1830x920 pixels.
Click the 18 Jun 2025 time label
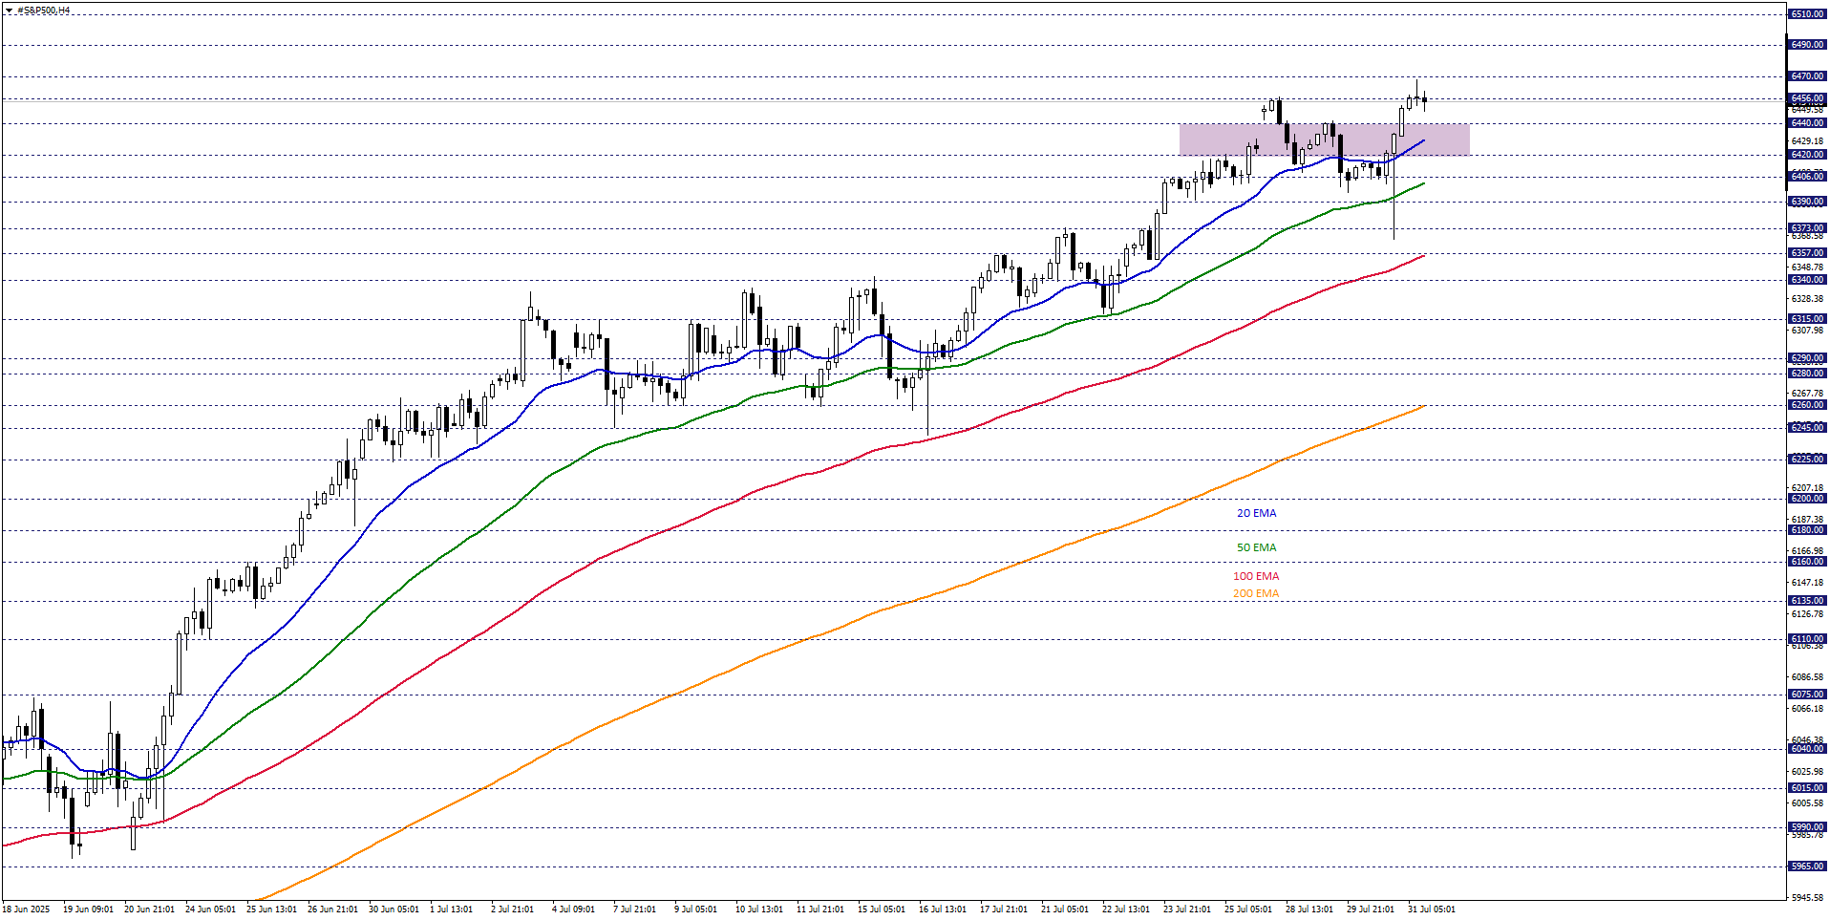[x=26, y=909]
